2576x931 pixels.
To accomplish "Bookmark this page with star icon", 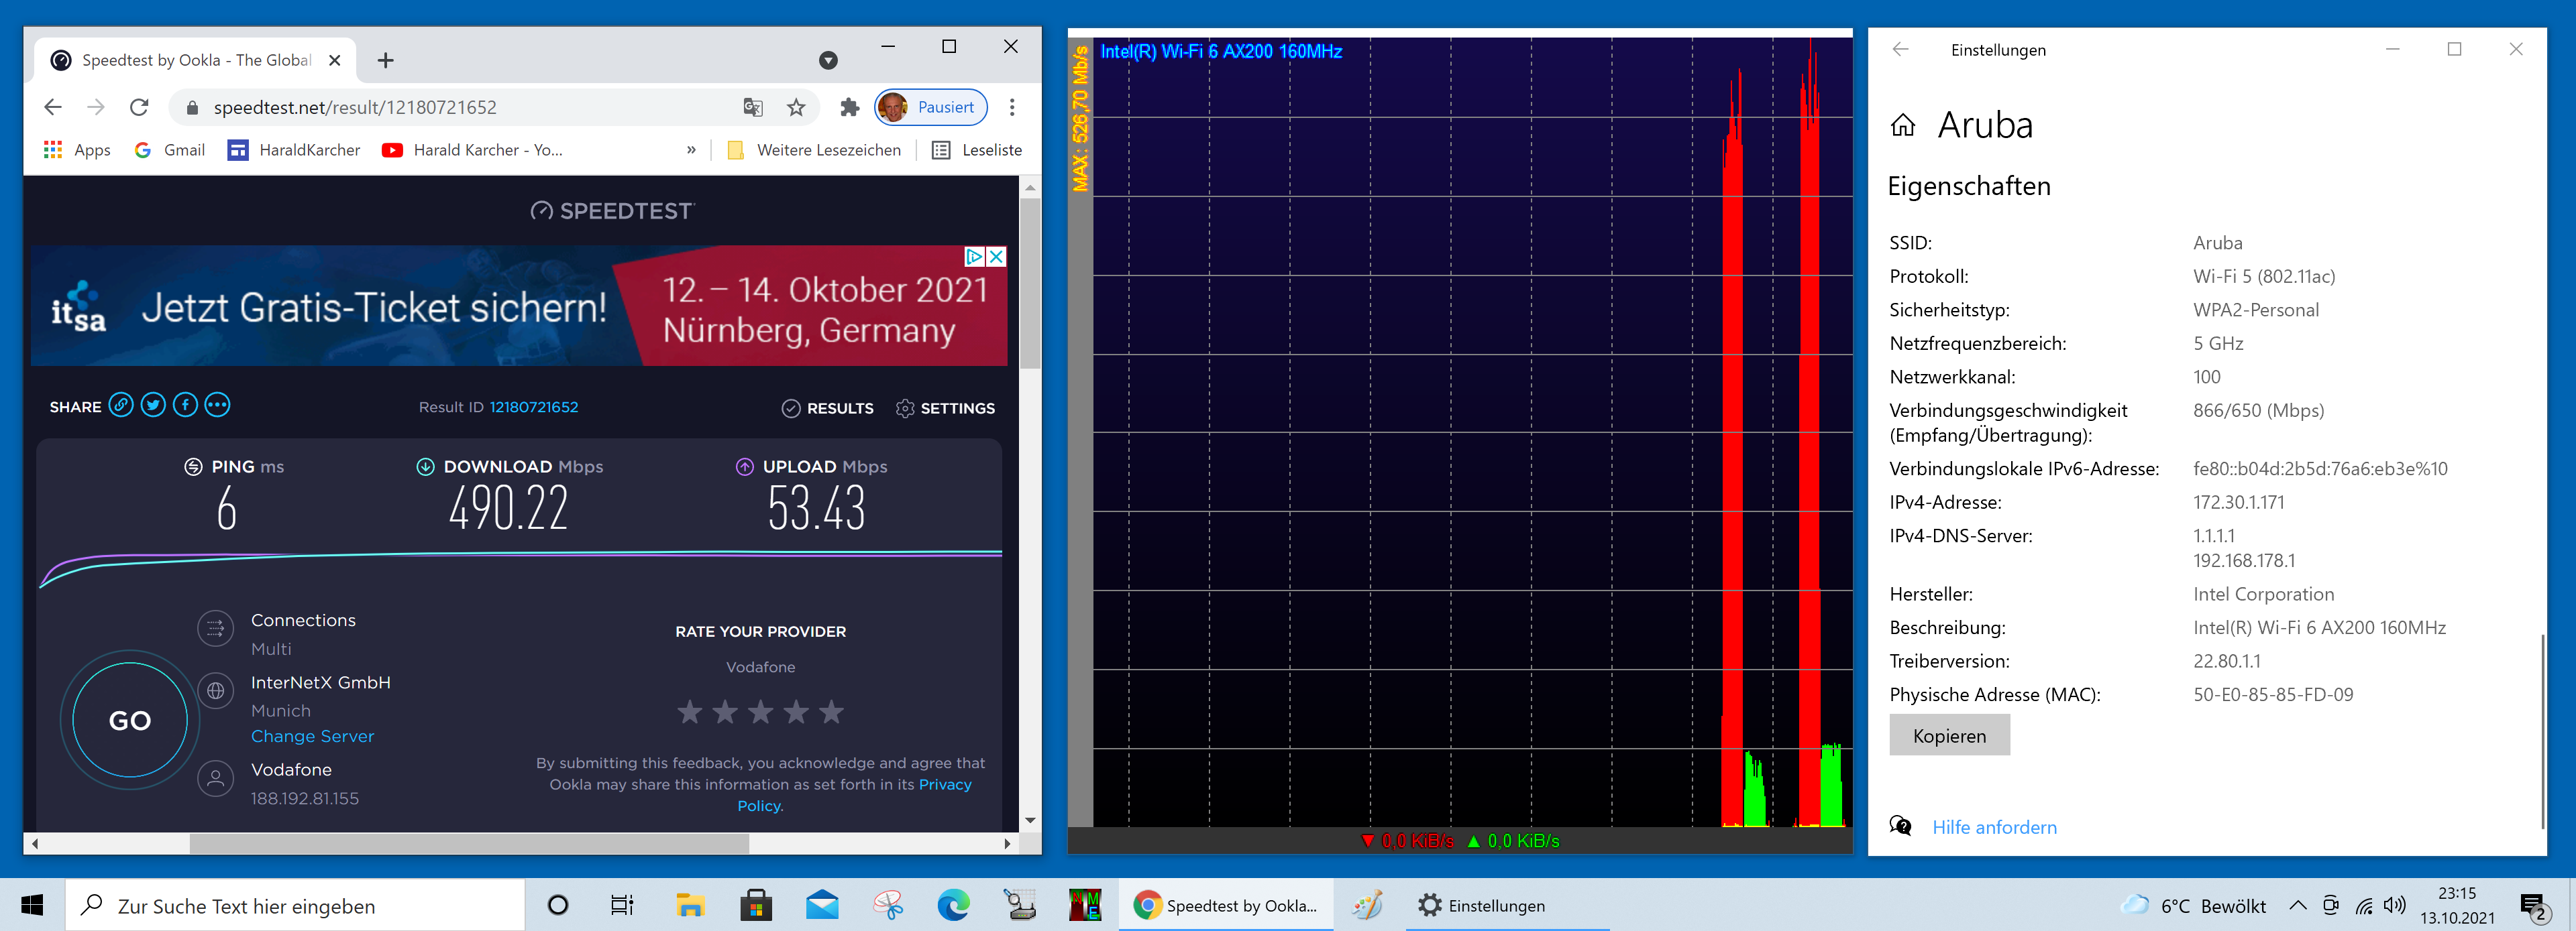I will tap(796, 107).
